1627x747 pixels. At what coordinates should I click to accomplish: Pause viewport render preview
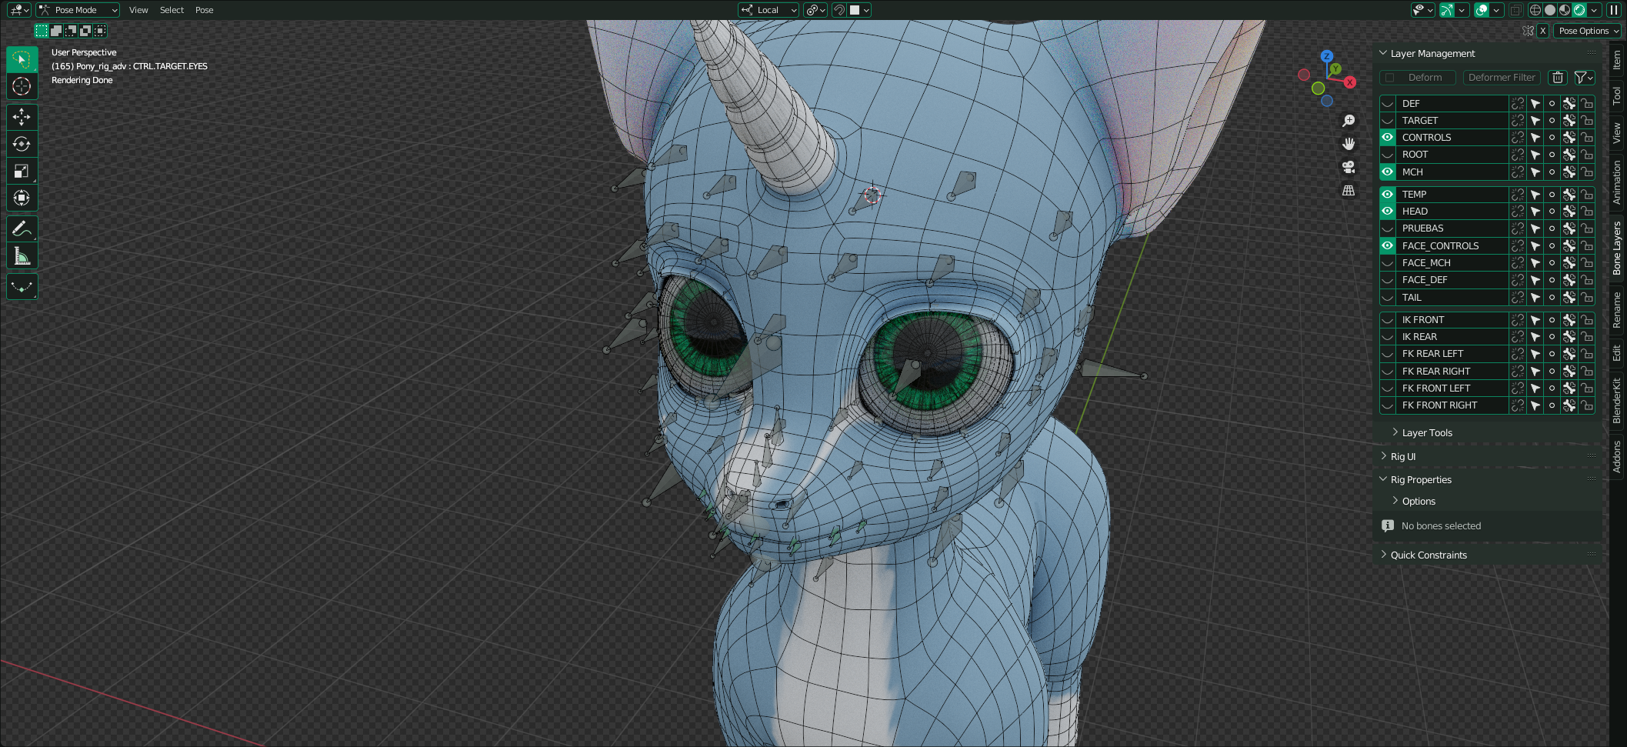1614,10
